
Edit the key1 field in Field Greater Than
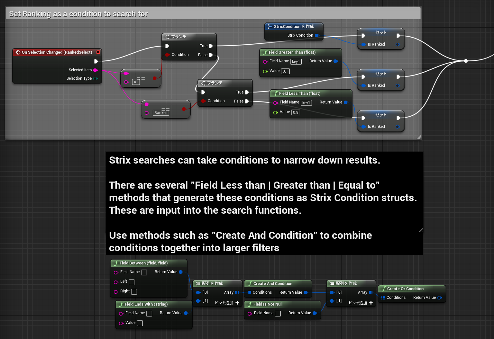pos(296,62)
